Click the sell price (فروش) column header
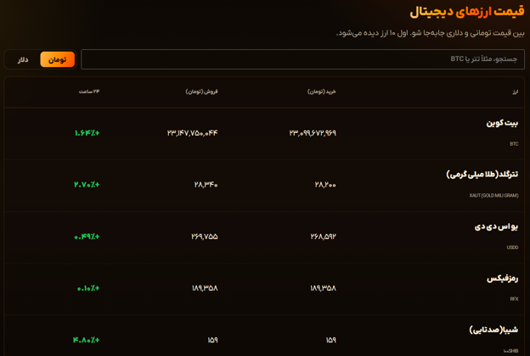This screenshot has width=530, height=356. [x=201, y=92]
